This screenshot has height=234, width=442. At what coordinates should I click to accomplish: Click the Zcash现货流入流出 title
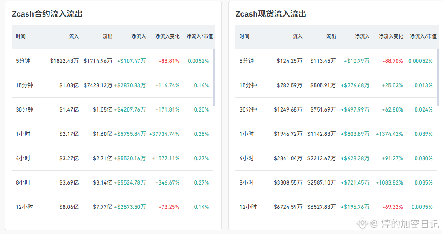(271, 14)
